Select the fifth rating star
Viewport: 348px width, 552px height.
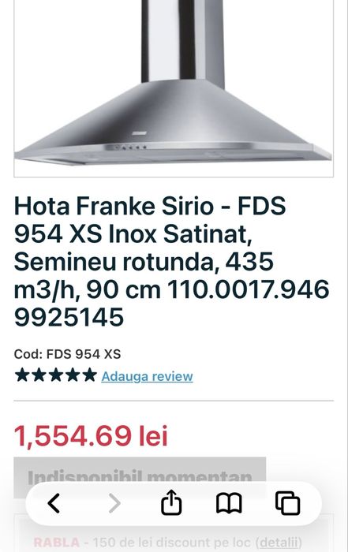click(x=89, y=375)
